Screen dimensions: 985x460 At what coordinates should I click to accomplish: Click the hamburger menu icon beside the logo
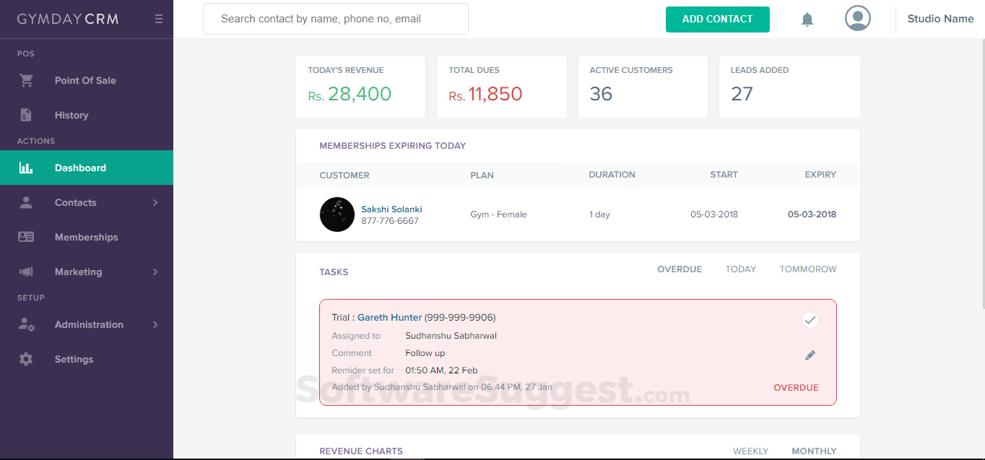click(x=159, y=19)
